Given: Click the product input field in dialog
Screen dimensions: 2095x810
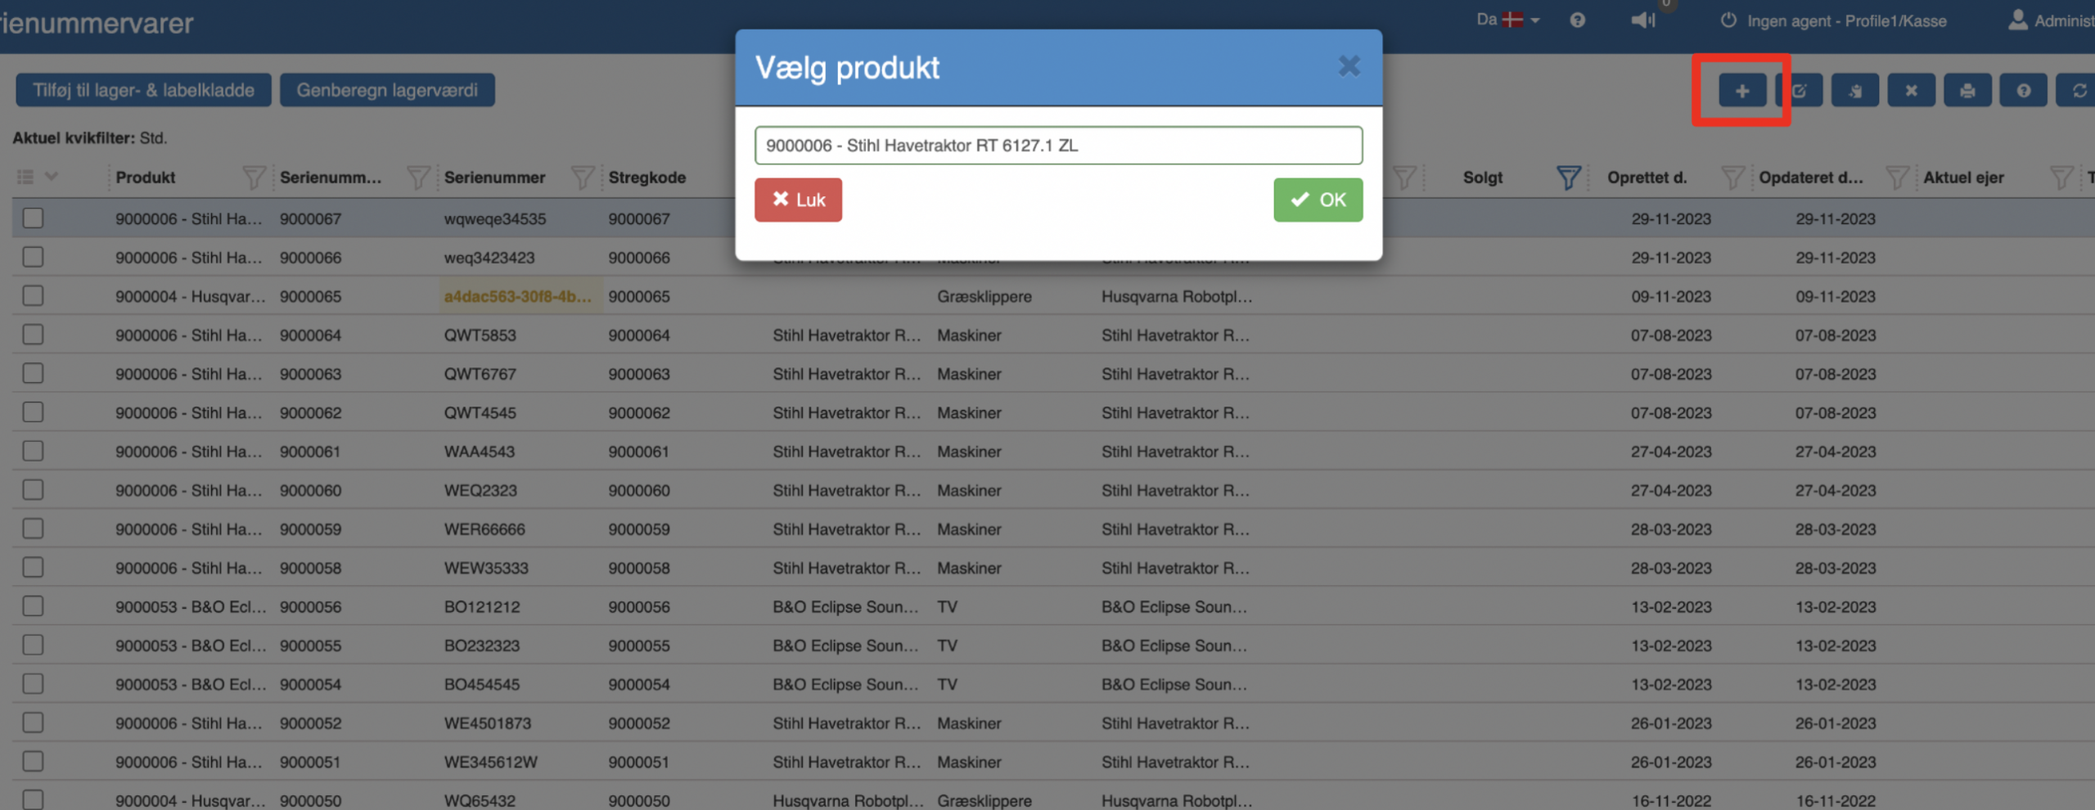Looking at the screenshot, I should (x=1058, y=146).
